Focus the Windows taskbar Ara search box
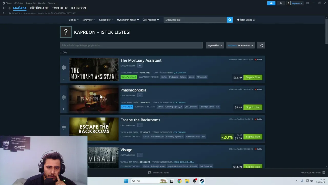 (149, 181)
